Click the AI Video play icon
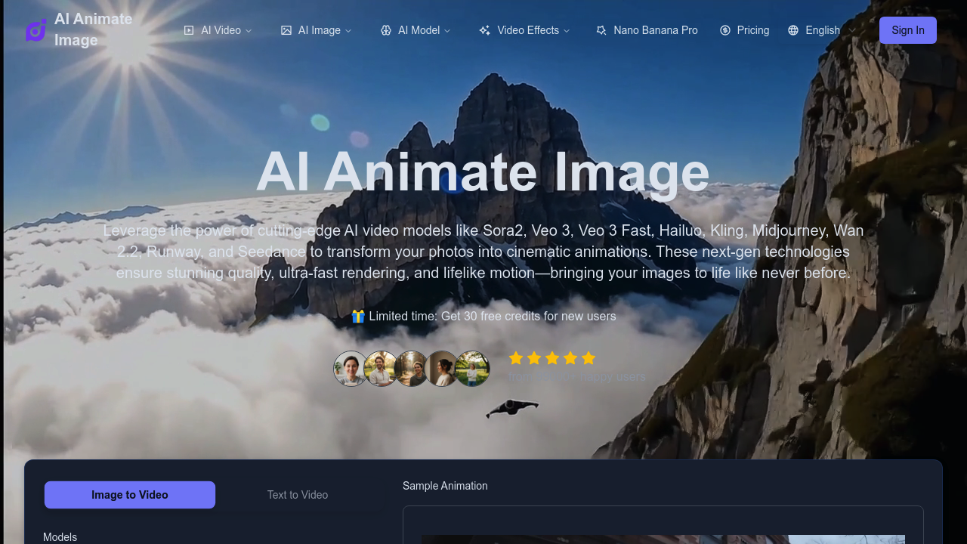This screenshot has width=967, height=544. pos(187,29)
